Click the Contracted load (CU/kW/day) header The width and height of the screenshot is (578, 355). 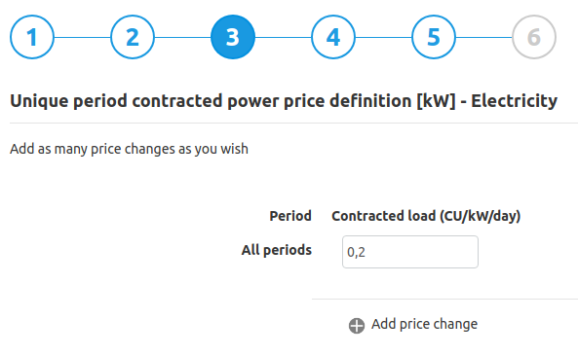[426, 216]
